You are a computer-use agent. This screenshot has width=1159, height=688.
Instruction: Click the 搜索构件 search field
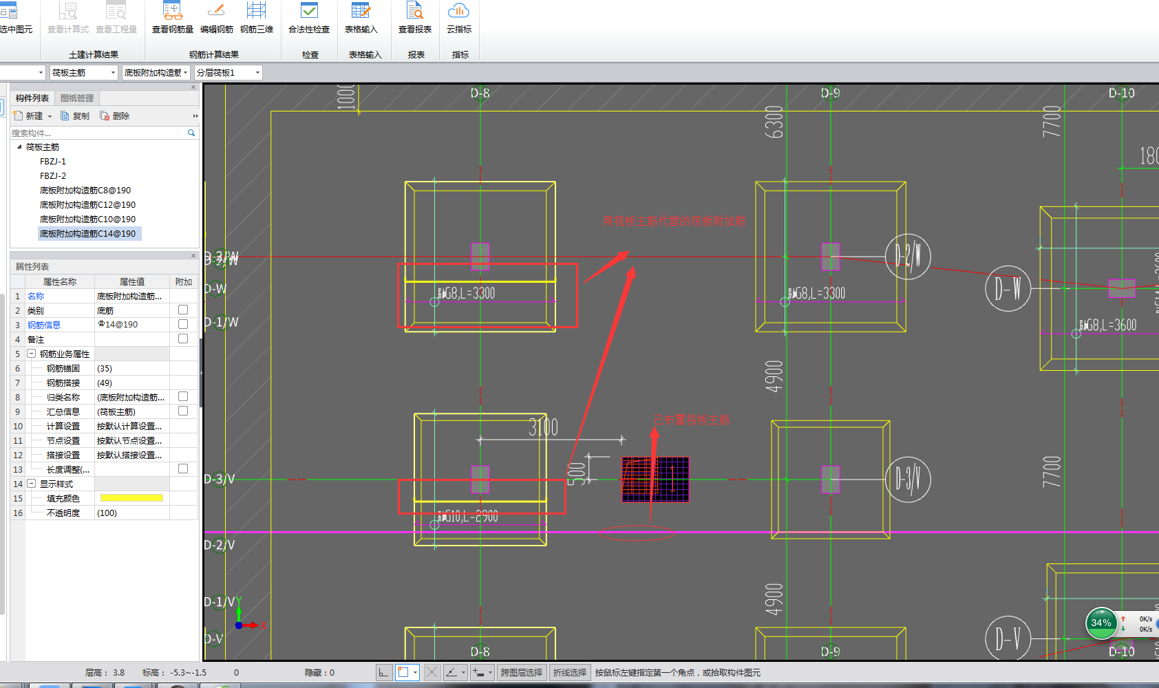point(98,133)
